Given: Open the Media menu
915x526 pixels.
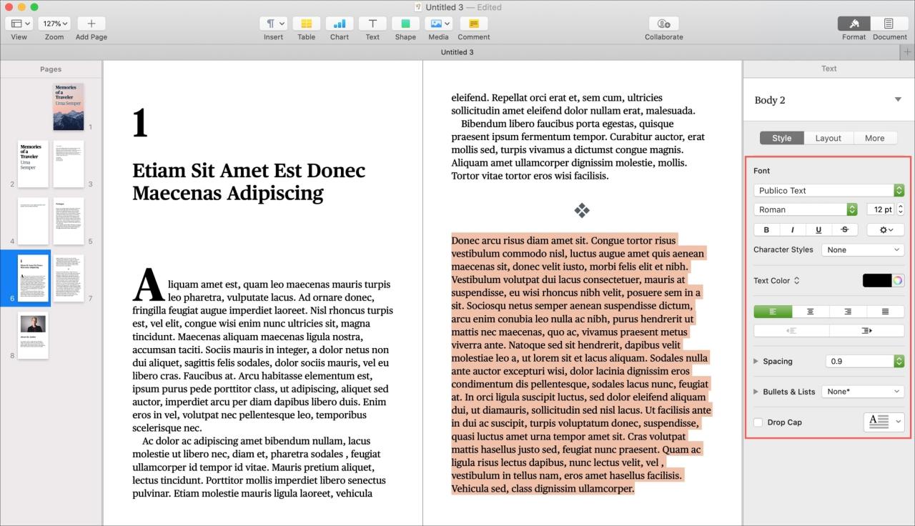Looking at the screenshot, I should pyautogui.click(x=438, y=24).
